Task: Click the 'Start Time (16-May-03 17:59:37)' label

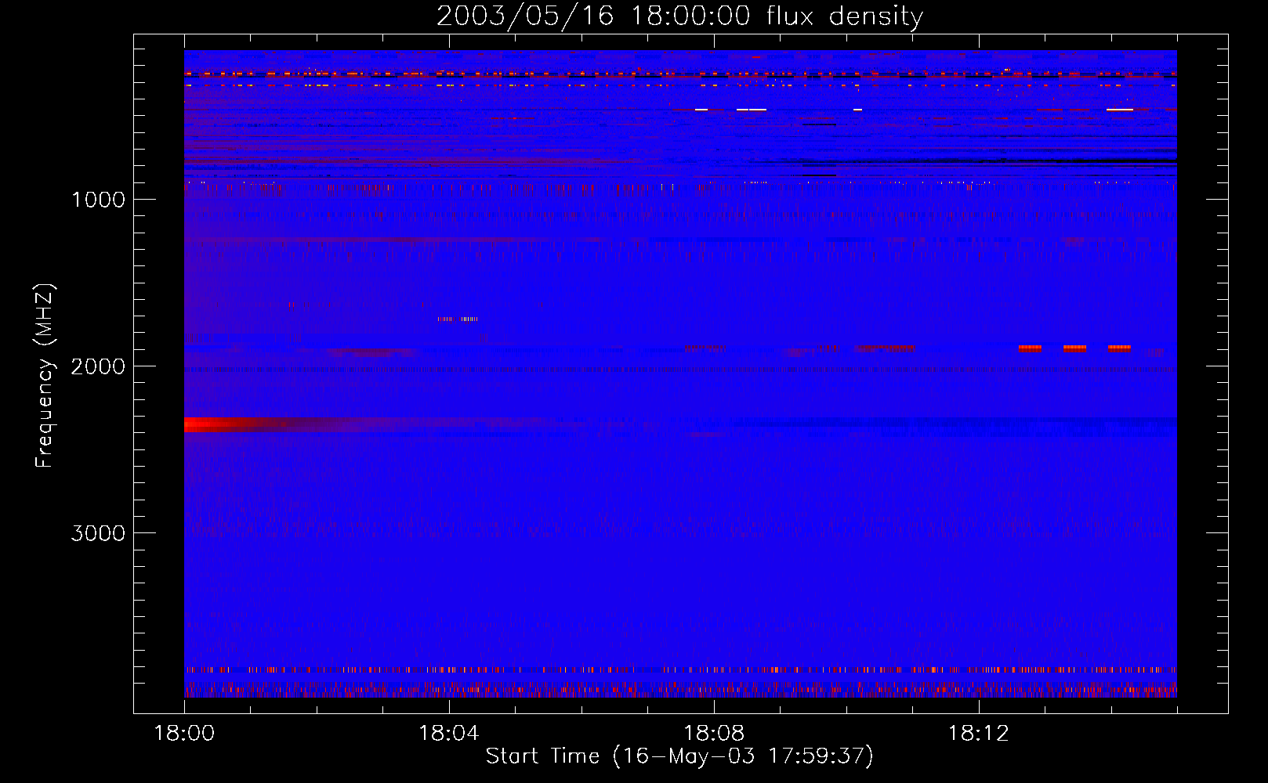Action: coord(679,756)
